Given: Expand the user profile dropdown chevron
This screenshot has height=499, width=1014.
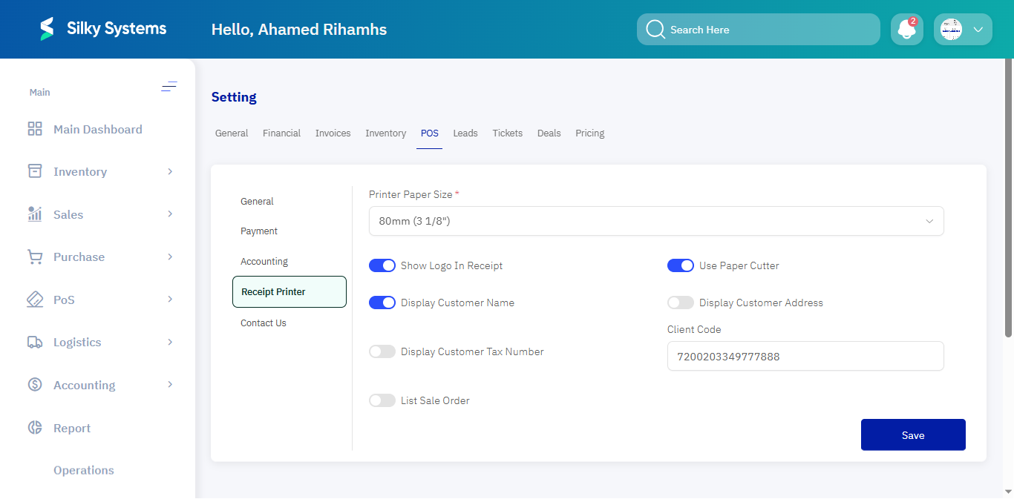Looking at the screenshot, I should [x=978, y=30].
